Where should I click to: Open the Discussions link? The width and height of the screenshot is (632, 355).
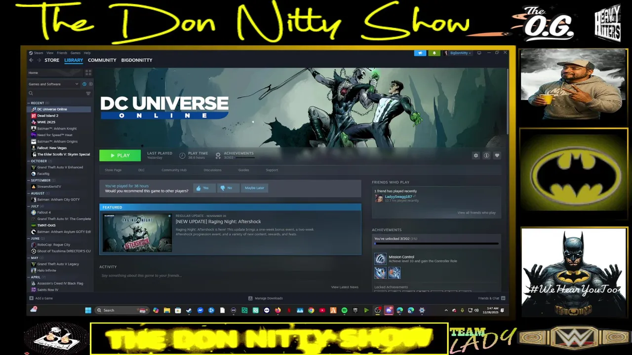click(x=212, y=170)
